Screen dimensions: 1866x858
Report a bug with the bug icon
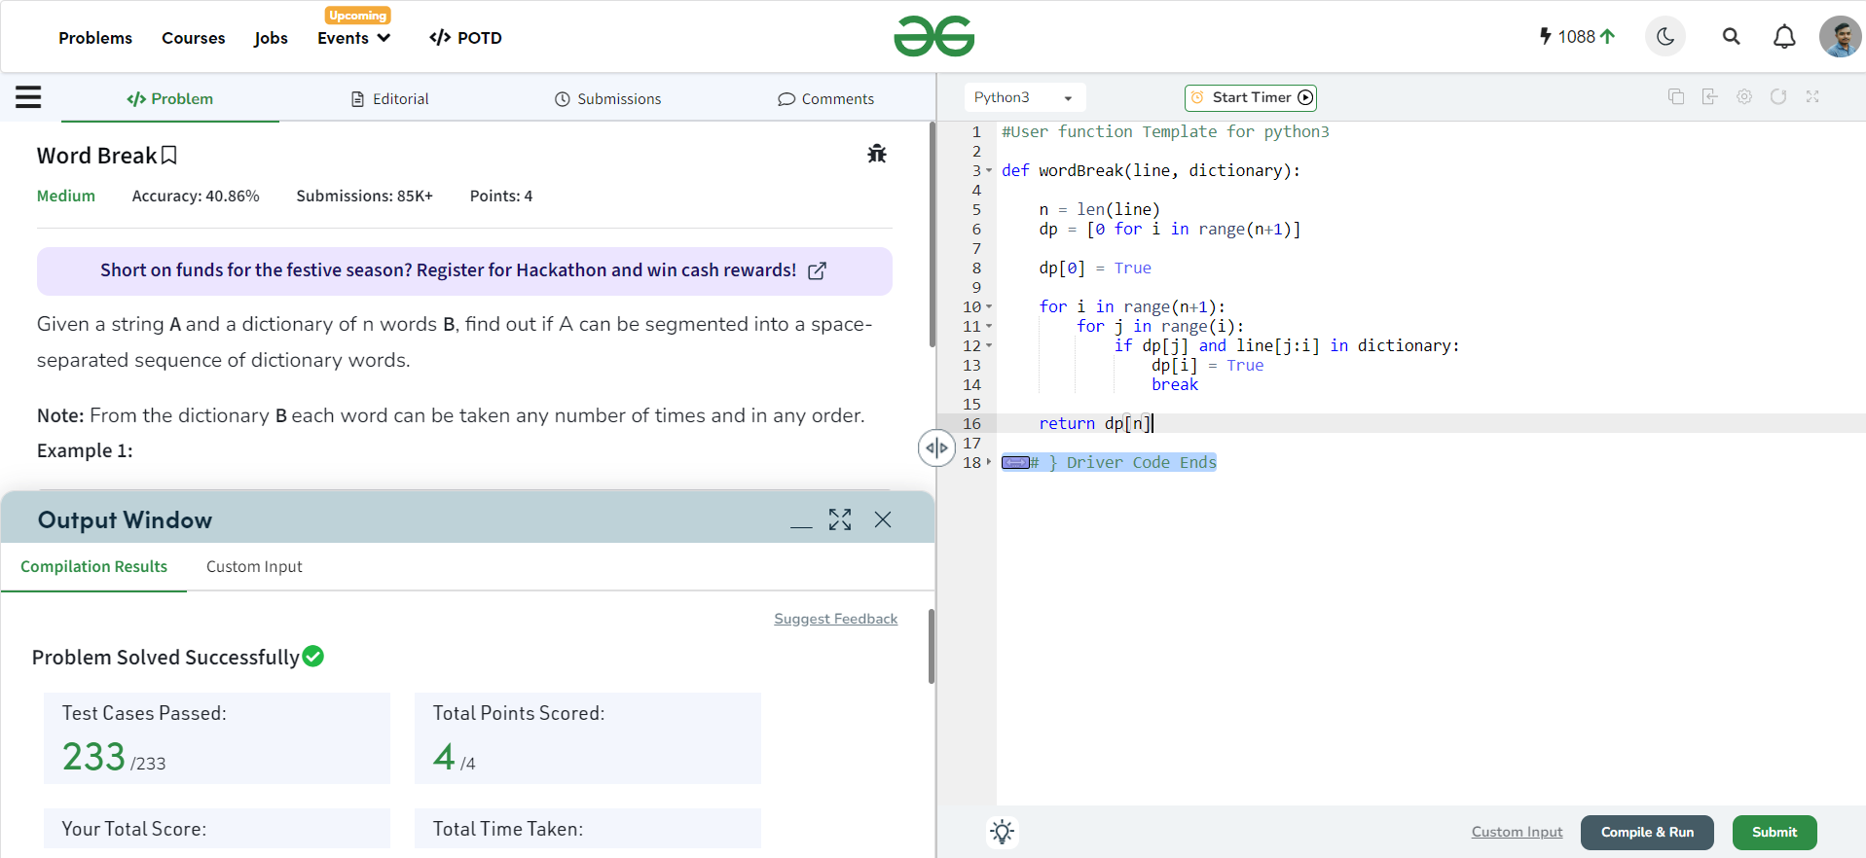[x=877, y=154]
